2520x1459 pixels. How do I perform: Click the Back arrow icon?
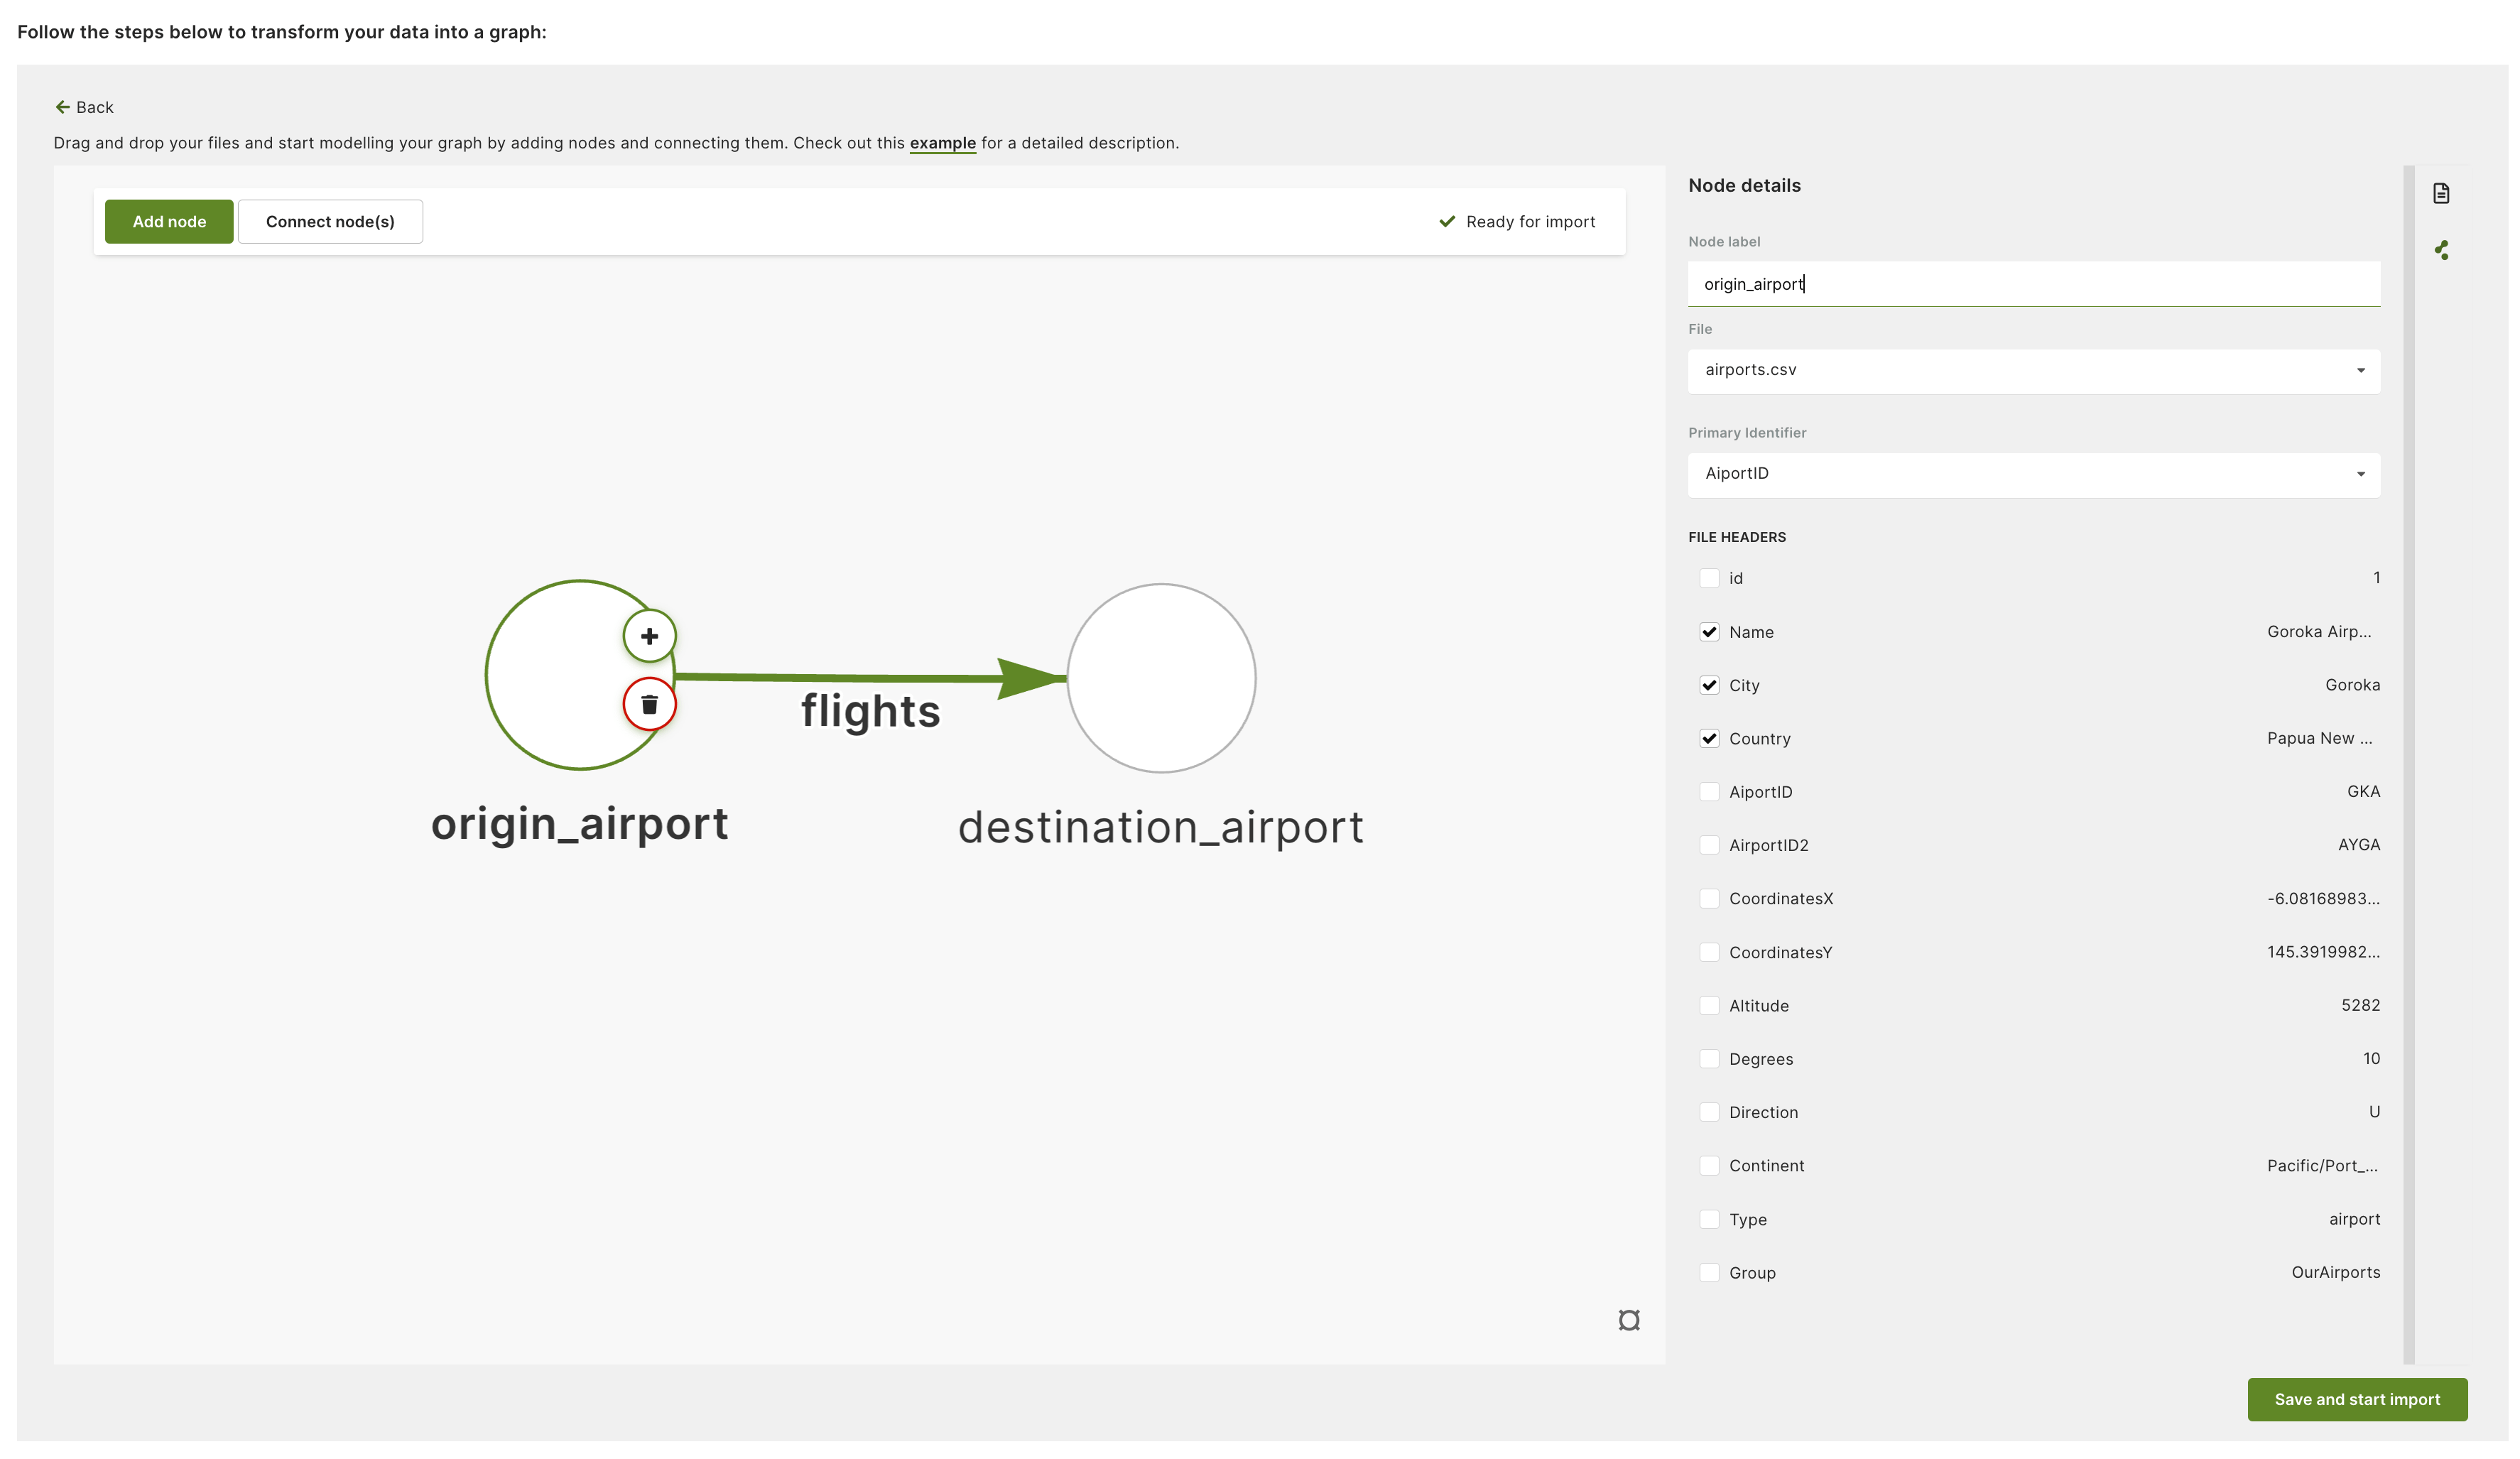coord(62,107)
